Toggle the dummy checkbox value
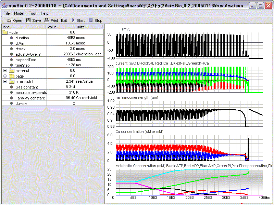274x205 pixels. pyautogui.click(x=73, y=104)
